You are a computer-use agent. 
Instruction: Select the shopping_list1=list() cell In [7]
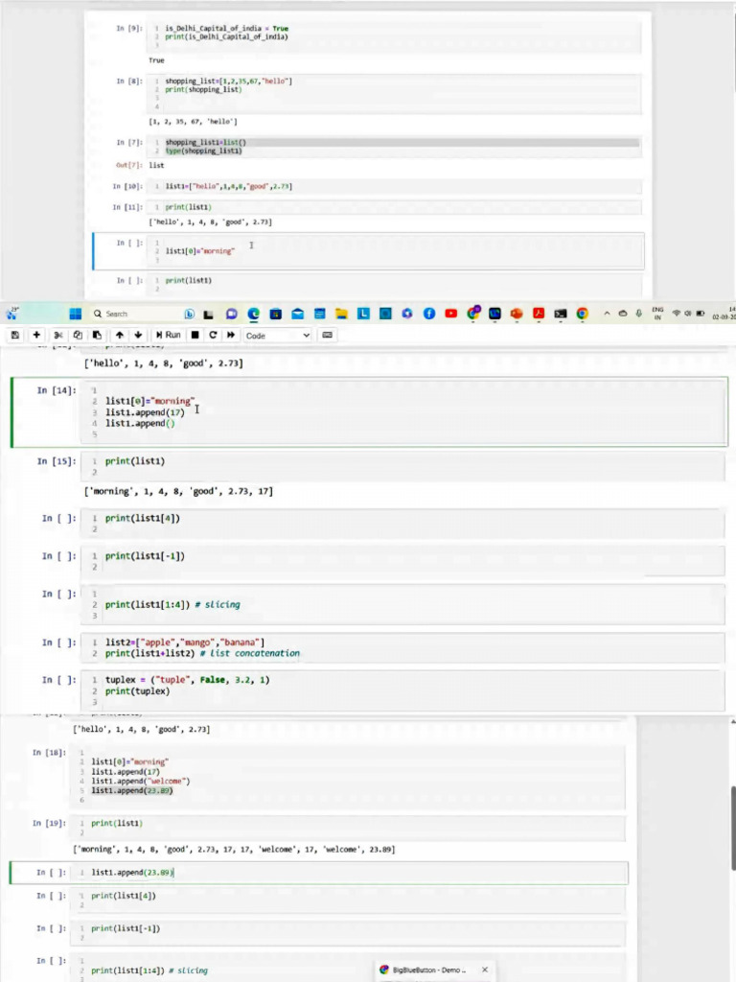394,147
